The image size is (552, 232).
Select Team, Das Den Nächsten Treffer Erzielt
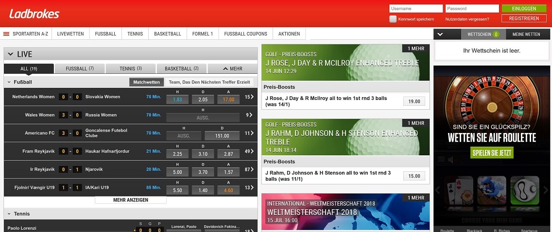tap(209, 82)
